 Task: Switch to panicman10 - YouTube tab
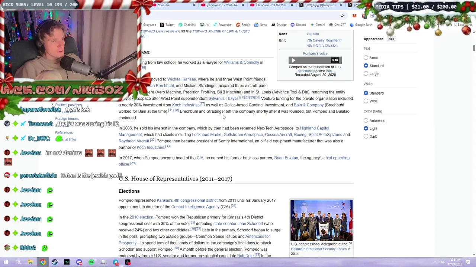coord(222,5)
